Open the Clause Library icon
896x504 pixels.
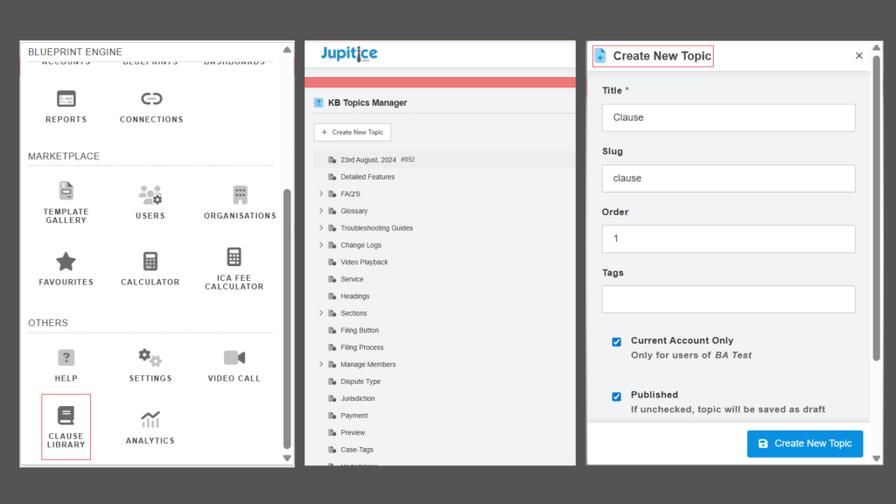(x=66, y=416)
